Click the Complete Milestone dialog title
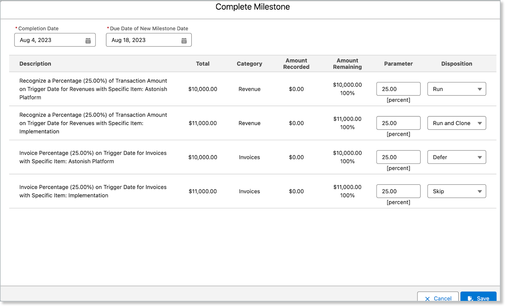The height and width of the screenshot is (306, 505). pos(253,7)
